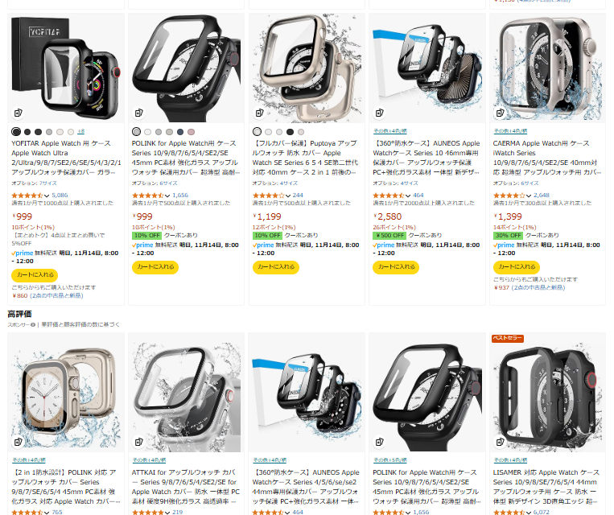Open ¥937 used and new offers link

(x=529, y=288)
